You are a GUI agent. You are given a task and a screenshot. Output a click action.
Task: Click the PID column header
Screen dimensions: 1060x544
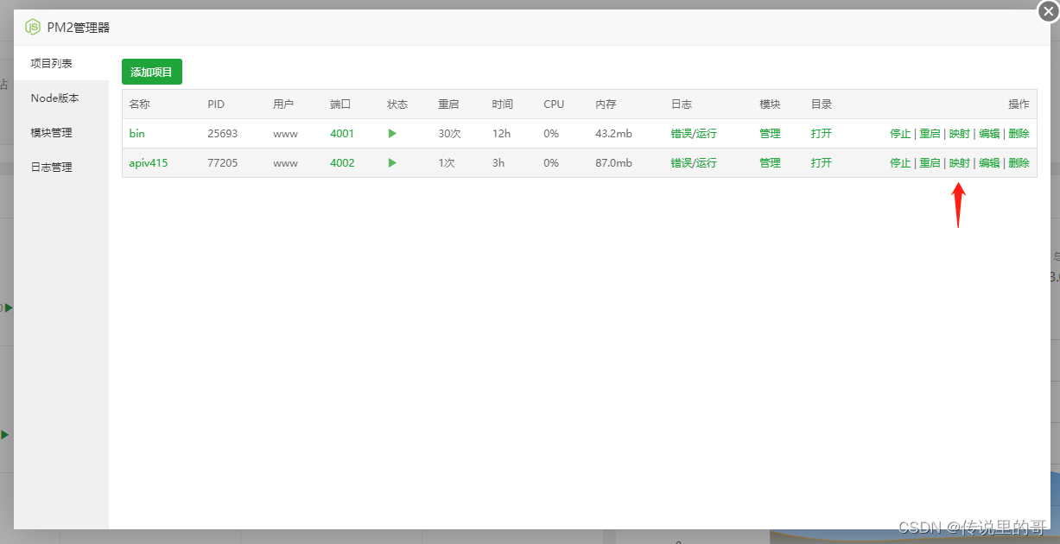216,104
